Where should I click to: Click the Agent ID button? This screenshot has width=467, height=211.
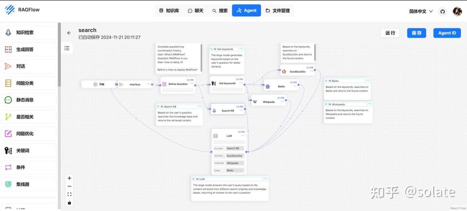click(447, 33)
